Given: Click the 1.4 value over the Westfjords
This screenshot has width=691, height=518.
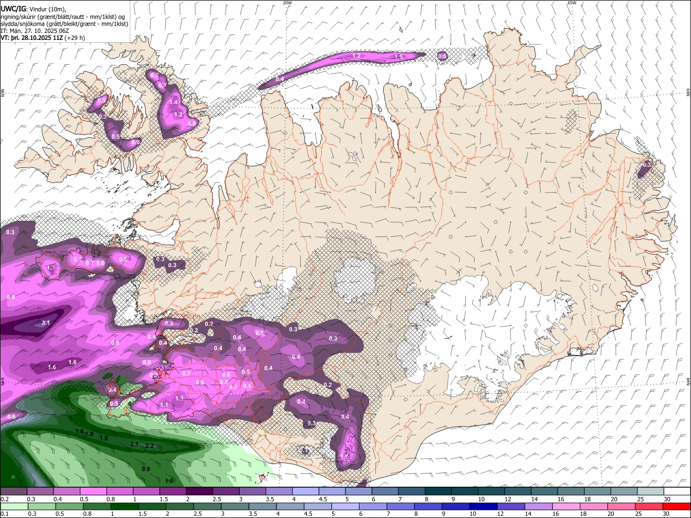Looking at the screenshot, I should (174, 102).
